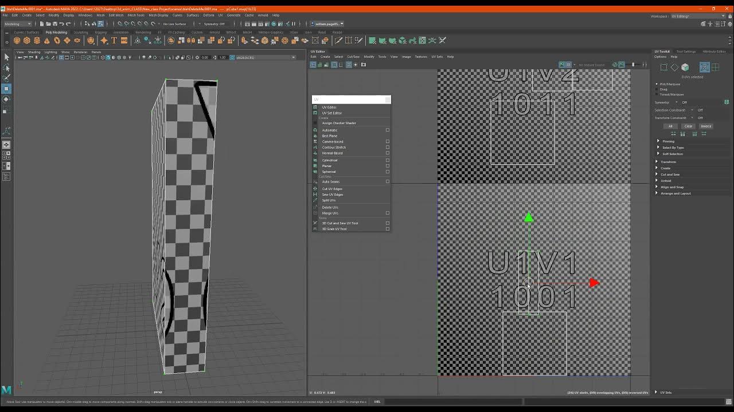Click the red right-arrow move manipulator handle
The image size is (734, 412).
[x=594, y=283]
